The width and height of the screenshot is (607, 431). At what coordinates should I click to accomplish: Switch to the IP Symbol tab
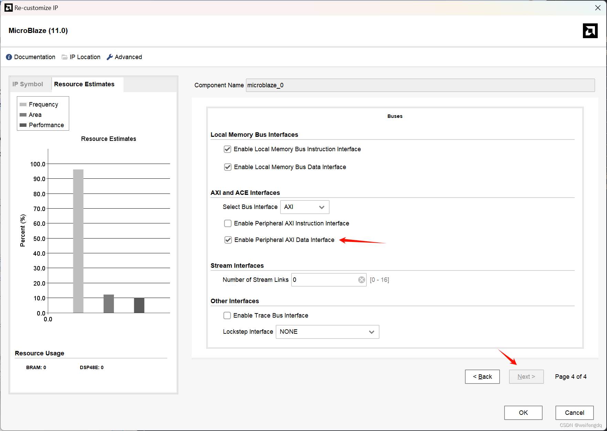28,84
